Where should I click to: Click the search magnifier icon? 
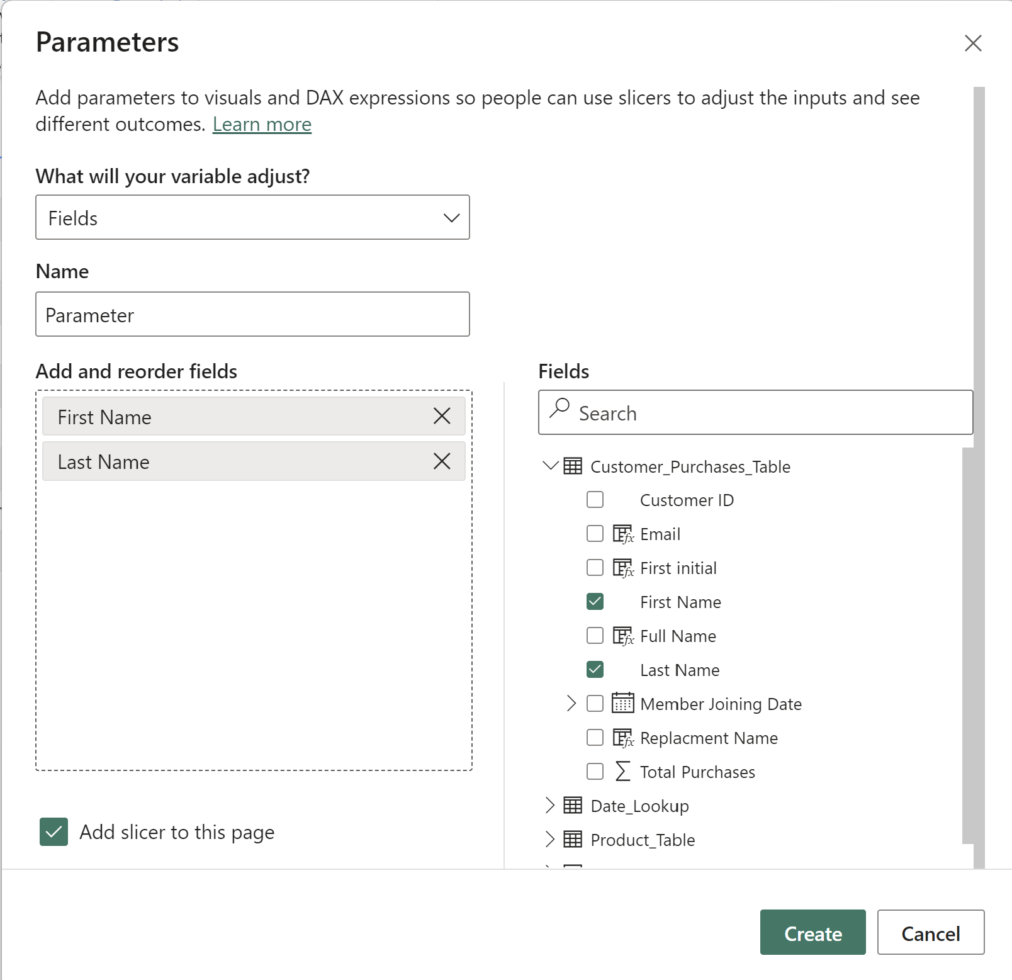click(559, 408)
